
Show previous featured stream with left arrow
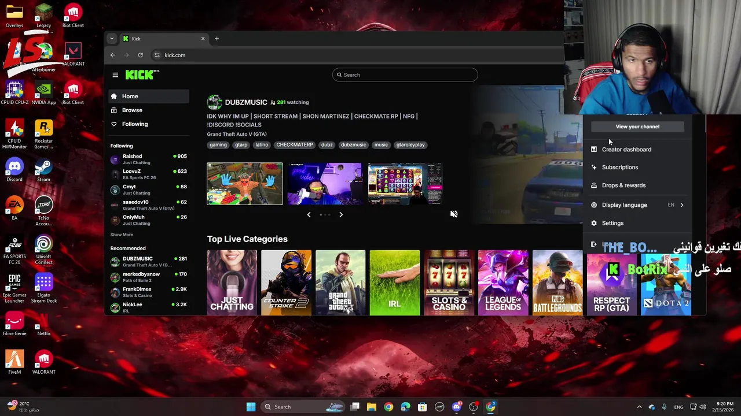[x=309, y=215]
